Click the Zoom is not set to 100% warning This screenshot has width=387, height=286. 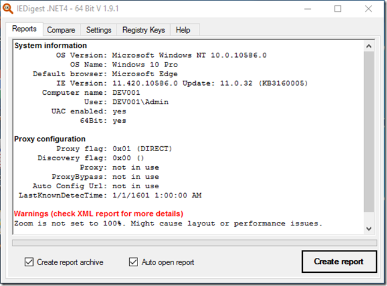[x=168, y=224]
